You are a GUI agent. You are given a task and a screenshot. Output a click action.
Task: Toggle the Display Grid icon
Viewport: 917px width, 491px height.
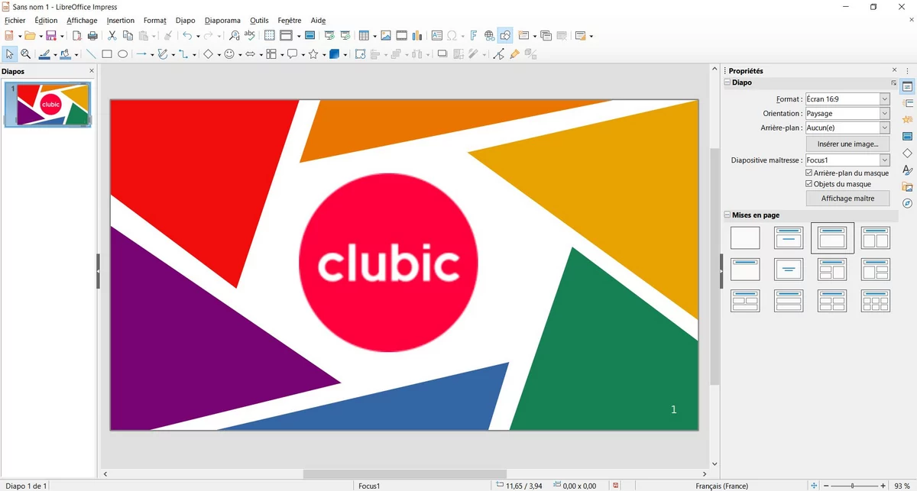pyautogui.click(x=269, y=36)
